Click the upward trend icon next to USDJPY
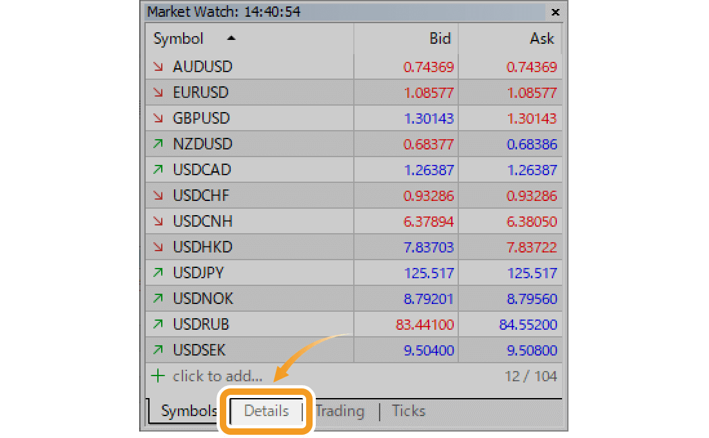Image resolution: width=709 pixels, height=438 pixels. click(x=159, y=272)
